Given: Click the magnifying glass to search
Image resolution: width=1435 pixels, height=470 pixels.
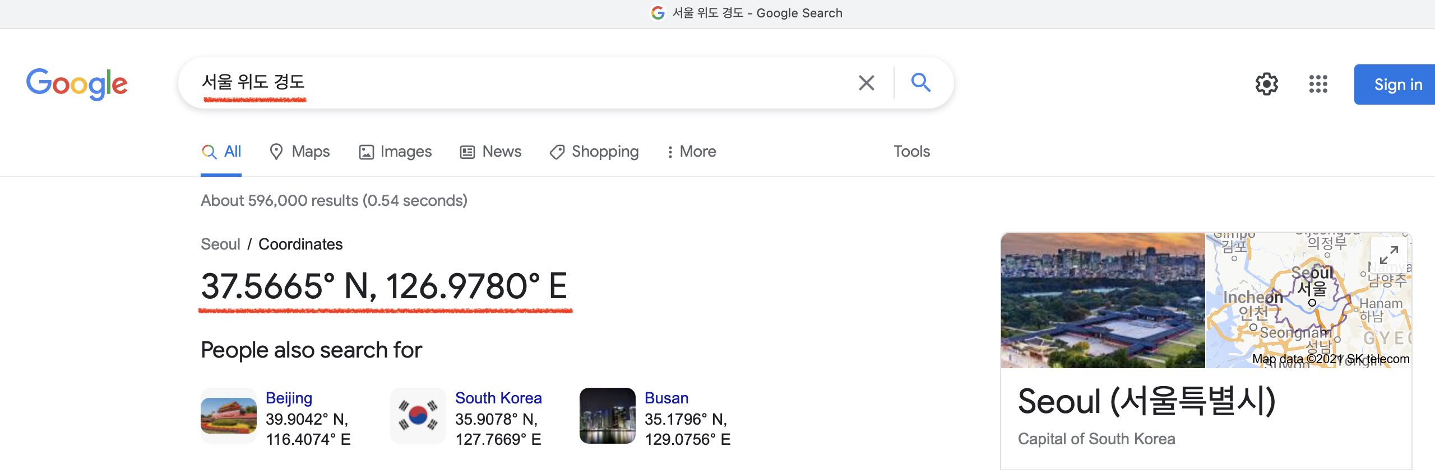Looking at the screenshot, I should [x=921, y=82].
